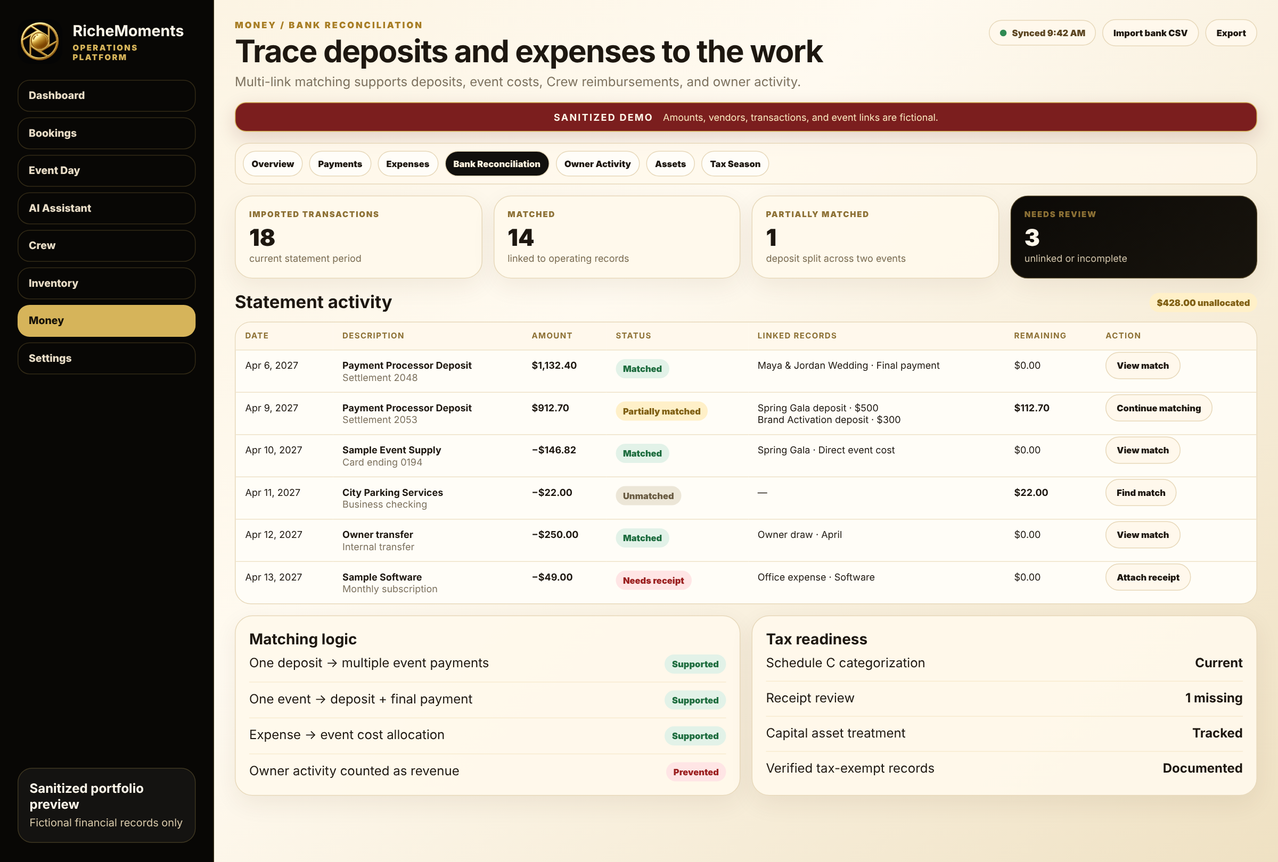Click the Date column header
Image resolution: width=1278 pixels, height=862 pixels.
tap(257, 336)
